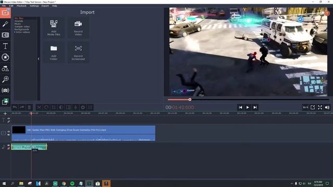Click the Add track plus icon
The image size is (333, 187).
pos(5,114)
